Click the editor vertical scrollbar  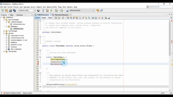coord(170,39)
